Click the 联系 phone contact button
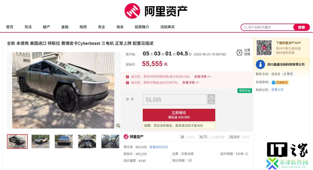 click(288, 74)
